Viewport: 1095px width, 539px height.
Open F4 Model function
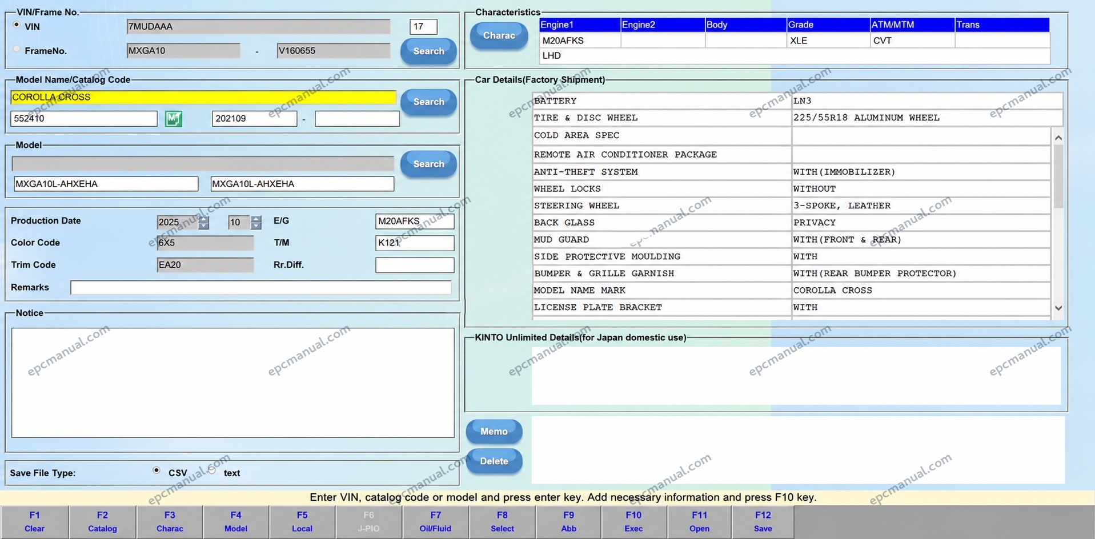[236, 522]
